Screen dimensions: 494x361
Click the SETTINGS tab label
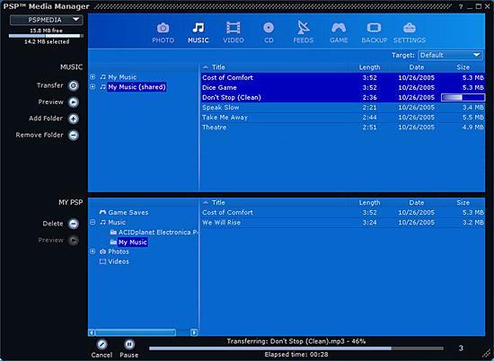(410, 40)
